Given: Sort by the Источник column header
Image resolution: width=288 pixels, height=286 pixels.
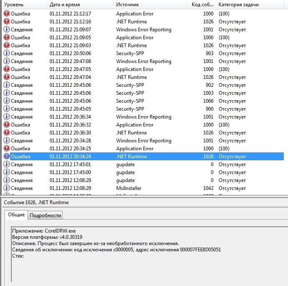Looking at the screenshot, I should [150, 5].
